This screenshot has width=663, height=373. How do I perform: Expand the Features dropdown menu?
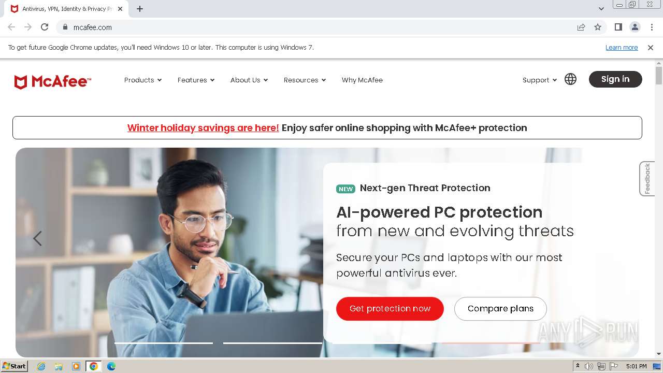[x=196, y=80]
